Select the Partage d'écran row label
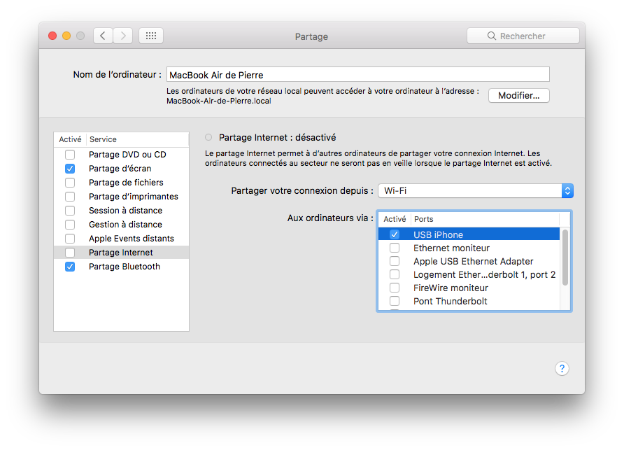Screen dimensions: 624x450 [x=120, y=169]
